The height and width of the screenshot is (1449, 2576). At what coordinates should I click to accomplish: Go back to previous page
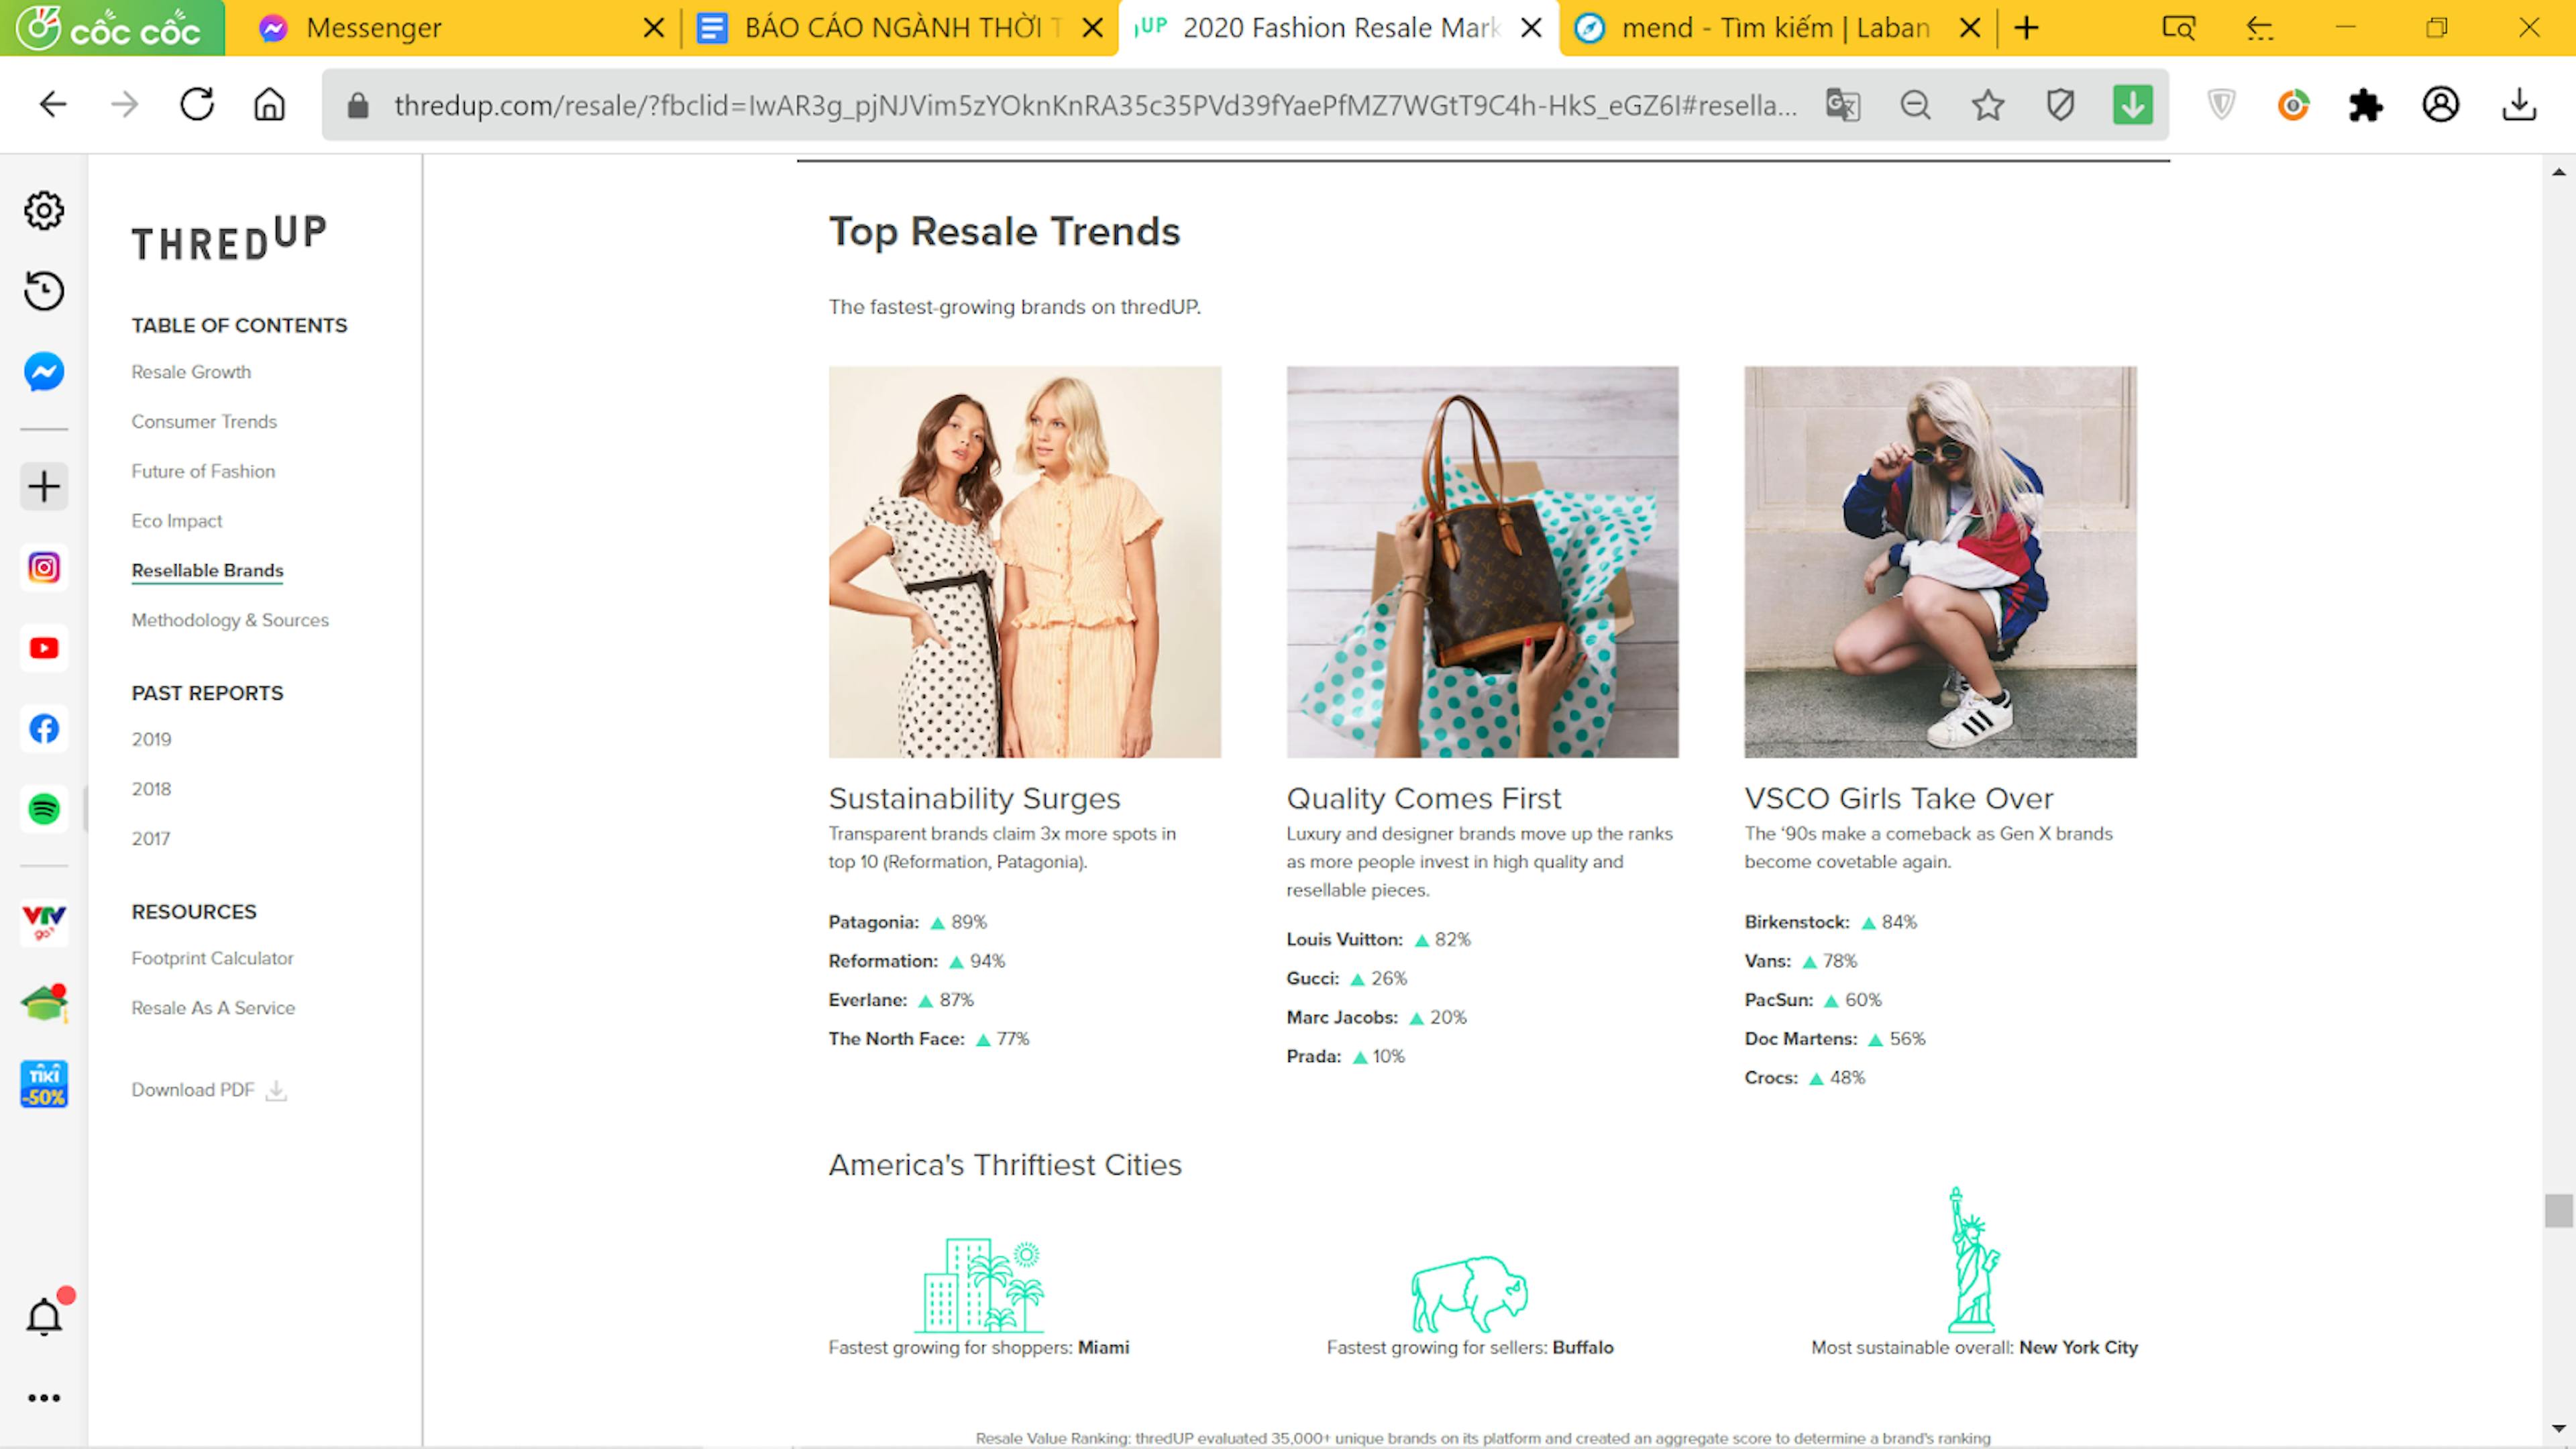pyautogui.click(x=53, y=104)
